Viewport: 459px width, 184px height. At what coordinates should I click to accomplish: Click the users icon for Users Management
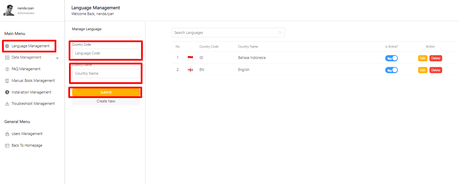tap(7, 134)
